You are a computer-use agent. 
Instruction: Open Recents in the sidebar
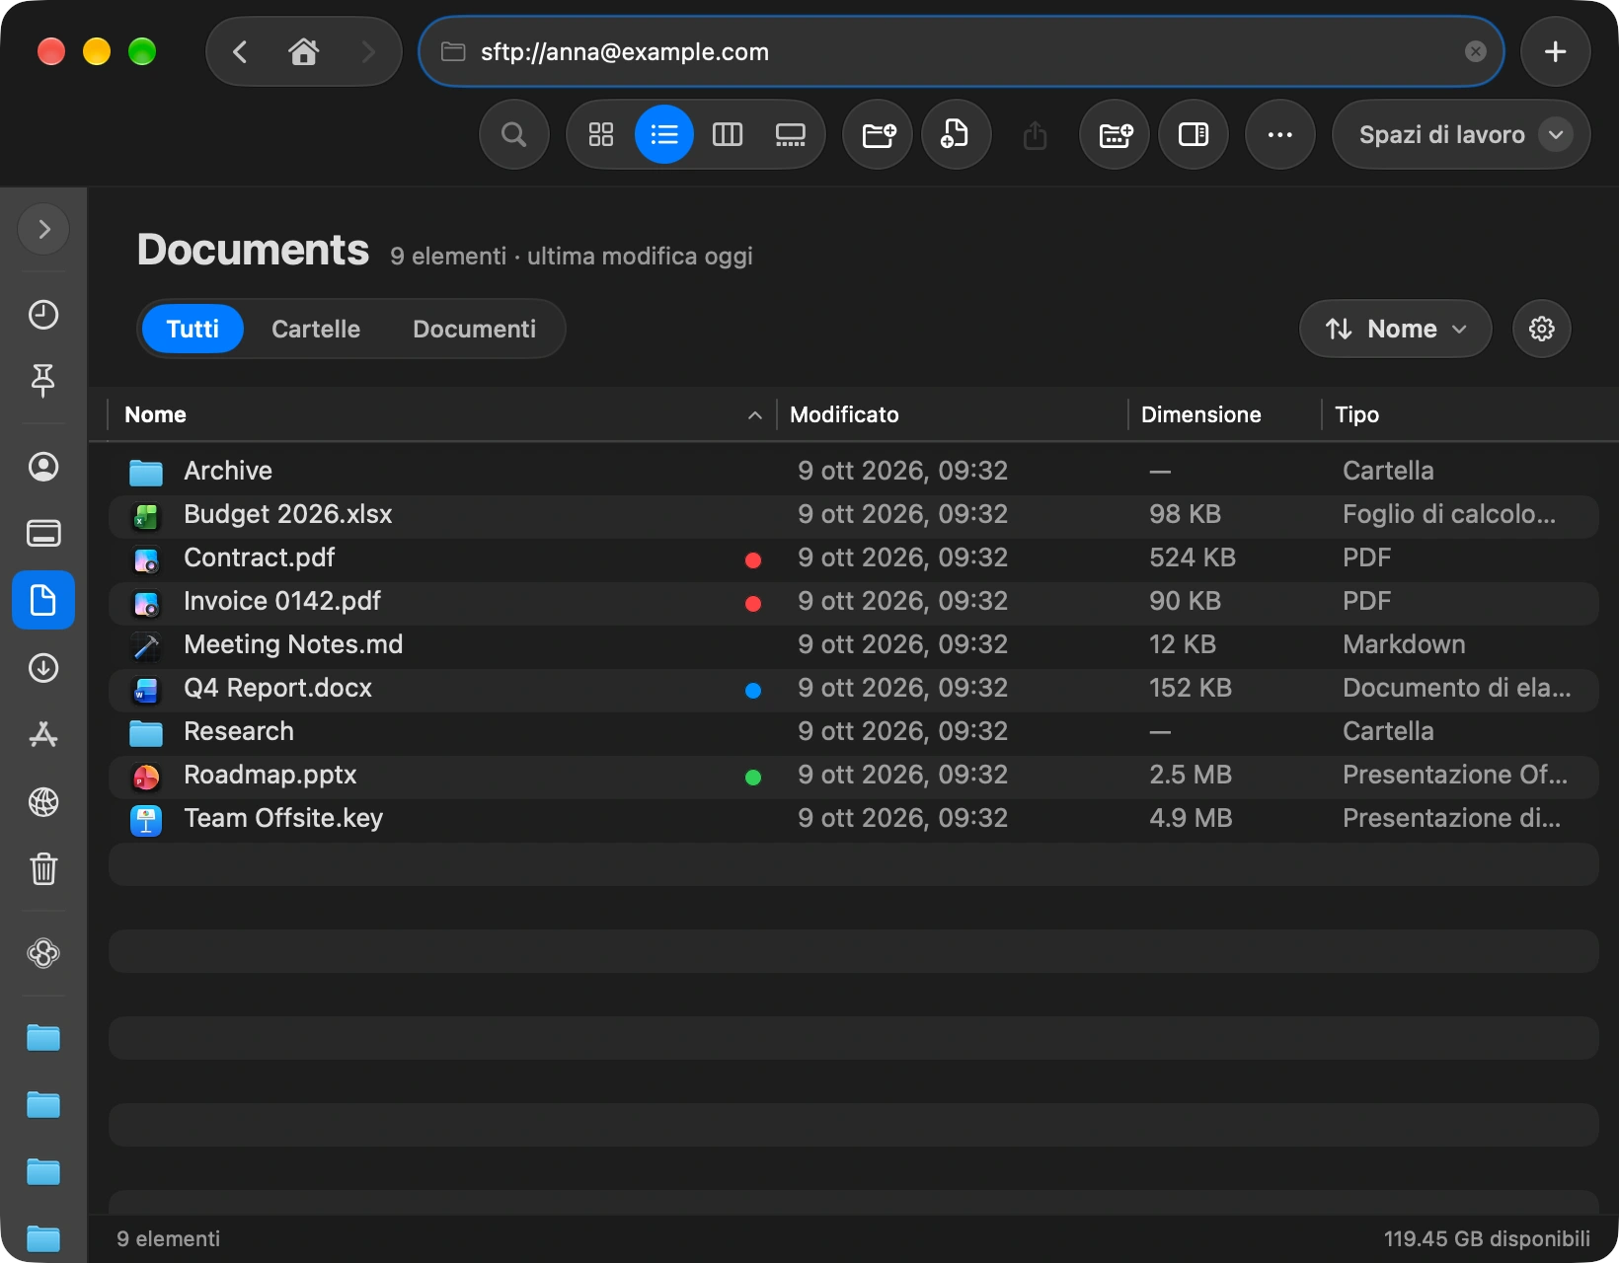pyautogui.click(x=43, y=315)
